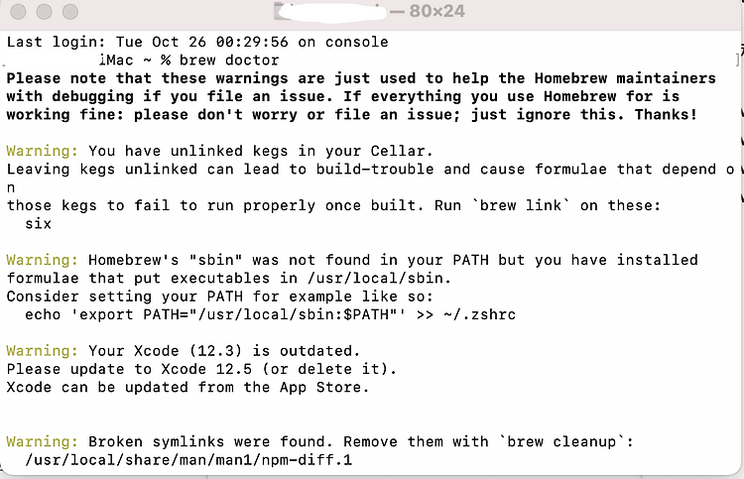Click the `brew link` command text
The width and height of the screenshot is (744, 479).
tap(522, 205)
